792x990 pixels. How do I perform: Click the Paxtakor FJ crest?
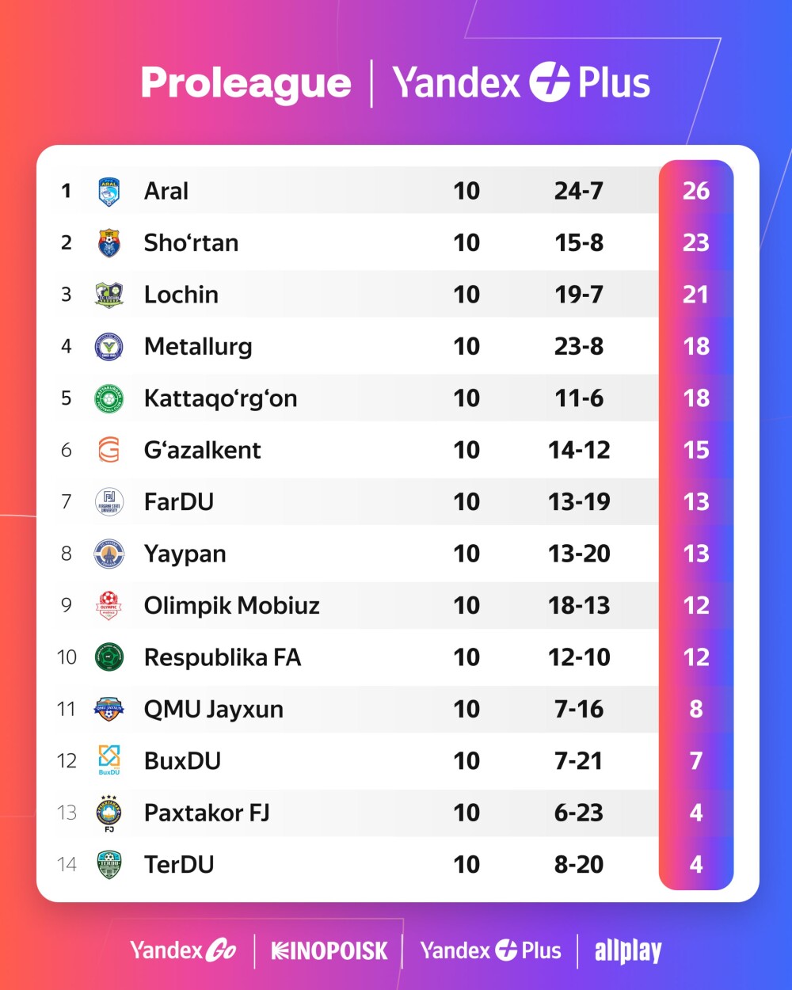[x=109, y=813]
